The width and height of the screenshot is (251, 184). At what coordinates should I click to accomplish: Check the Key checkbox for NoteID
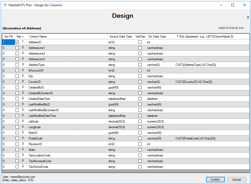[17, 133]
